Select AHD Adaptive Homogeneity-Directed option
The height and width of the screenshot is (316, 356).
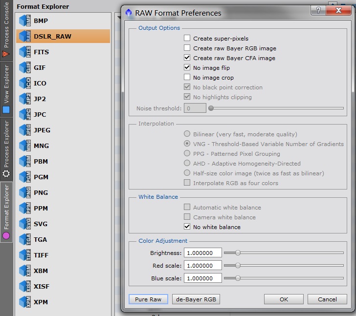tap(187, 163)
